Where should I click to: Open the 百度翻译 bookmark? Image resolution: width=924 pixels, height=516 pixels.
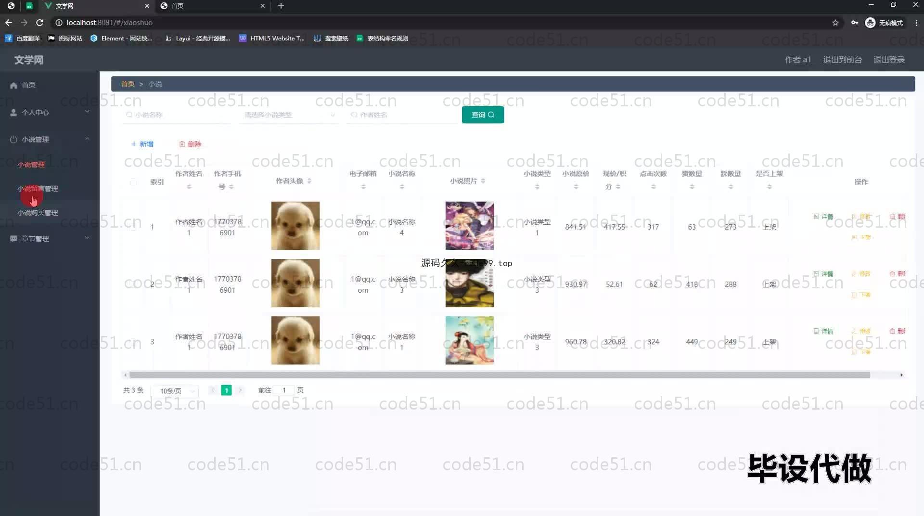pyautogui.click(x=22, y=39)
